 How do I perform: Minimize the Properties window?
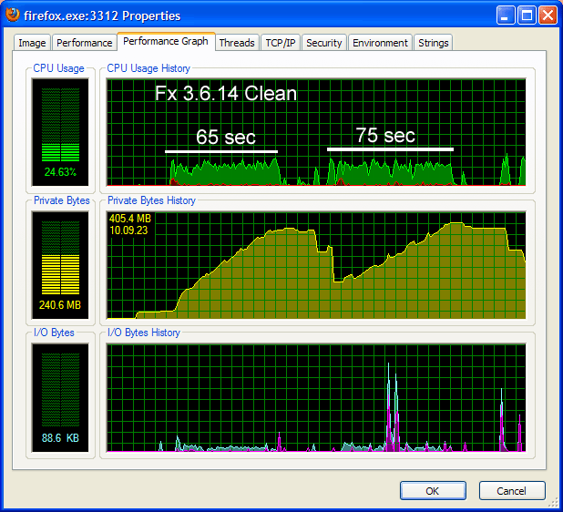pyautogui.click(x=506, y=15)
